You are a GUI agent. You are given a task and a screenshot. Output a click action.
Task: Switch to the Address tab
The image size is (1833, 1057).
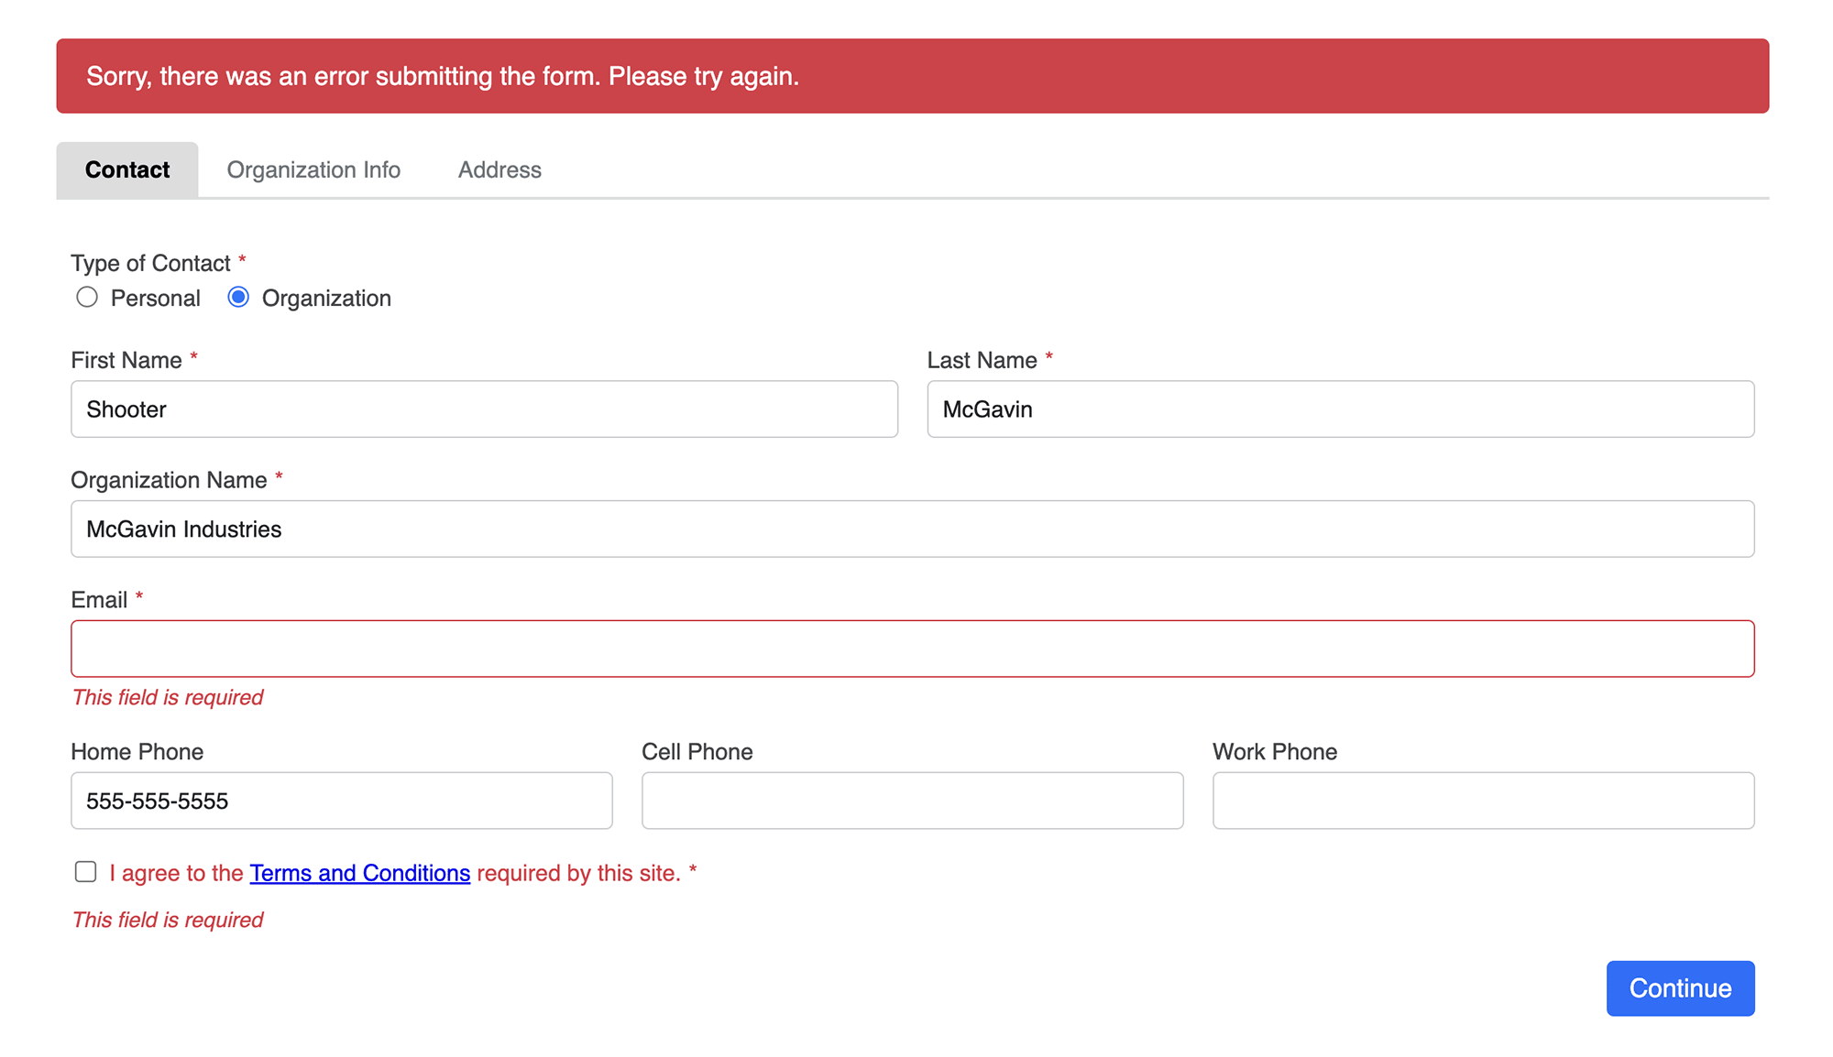point(499,169)
